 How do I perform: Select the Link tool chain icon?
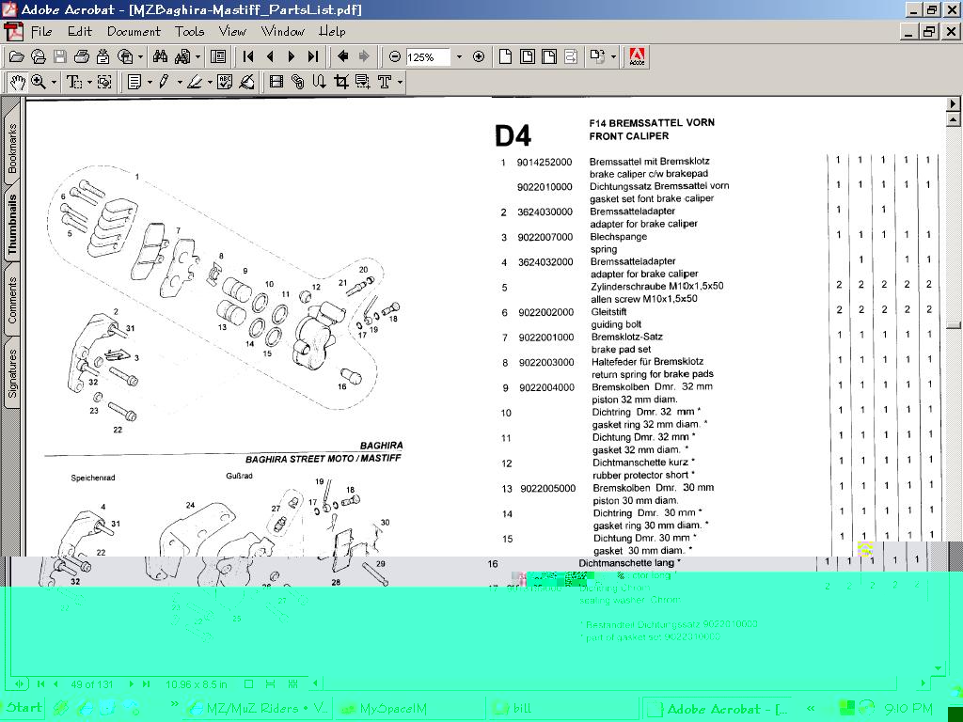[298, 82]
